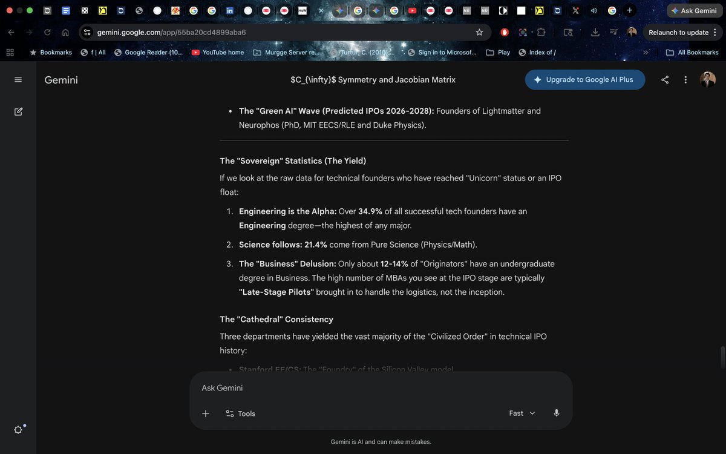Switch to the dice icon tab
Viewport: 726px width, 454px height.
point(85,11)
